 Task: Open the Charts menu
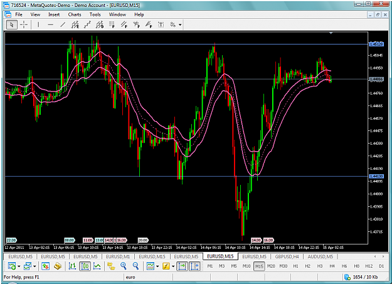[x=75, y=14]
